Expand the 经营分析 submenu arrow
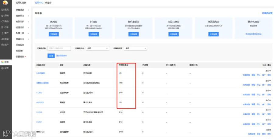This screenshot has height=139, width=274. (28, 27)
